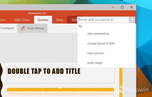This screenshot has width=152, height=97.
Task: Maximize the PowerPoint window
Action: [122, 7]
